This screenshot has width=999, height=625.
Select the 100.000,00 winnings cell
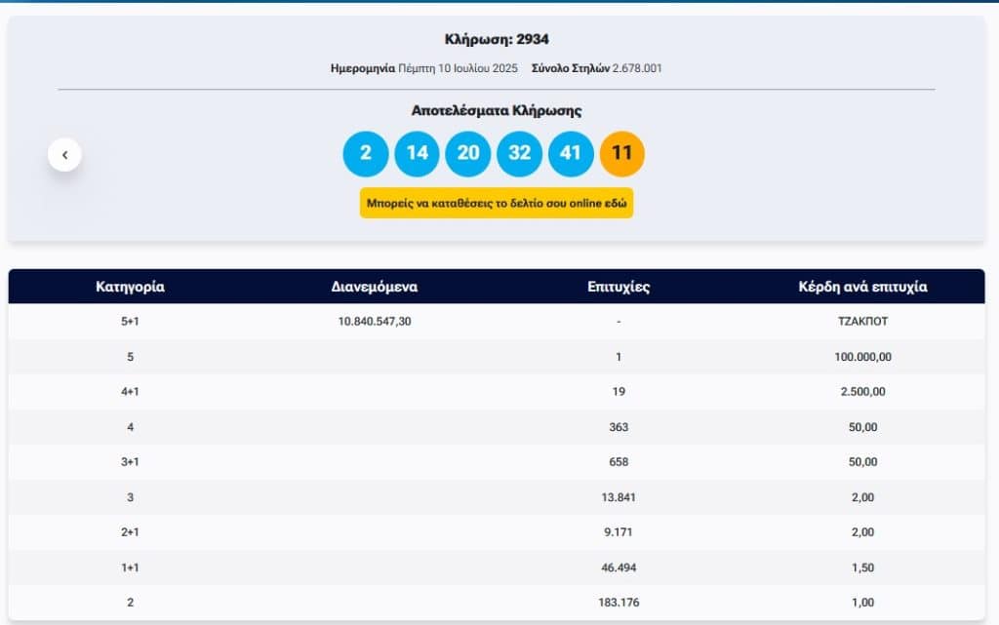point(862,357)
